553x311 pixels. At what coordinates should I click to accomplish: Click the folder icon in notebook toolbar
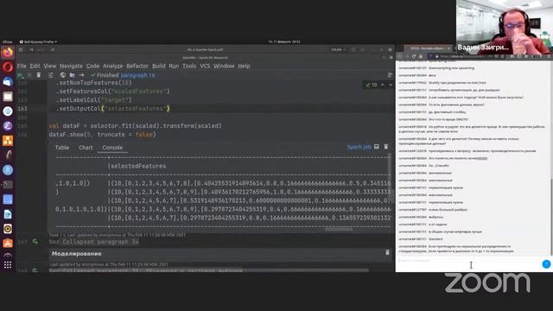point(72,75)
